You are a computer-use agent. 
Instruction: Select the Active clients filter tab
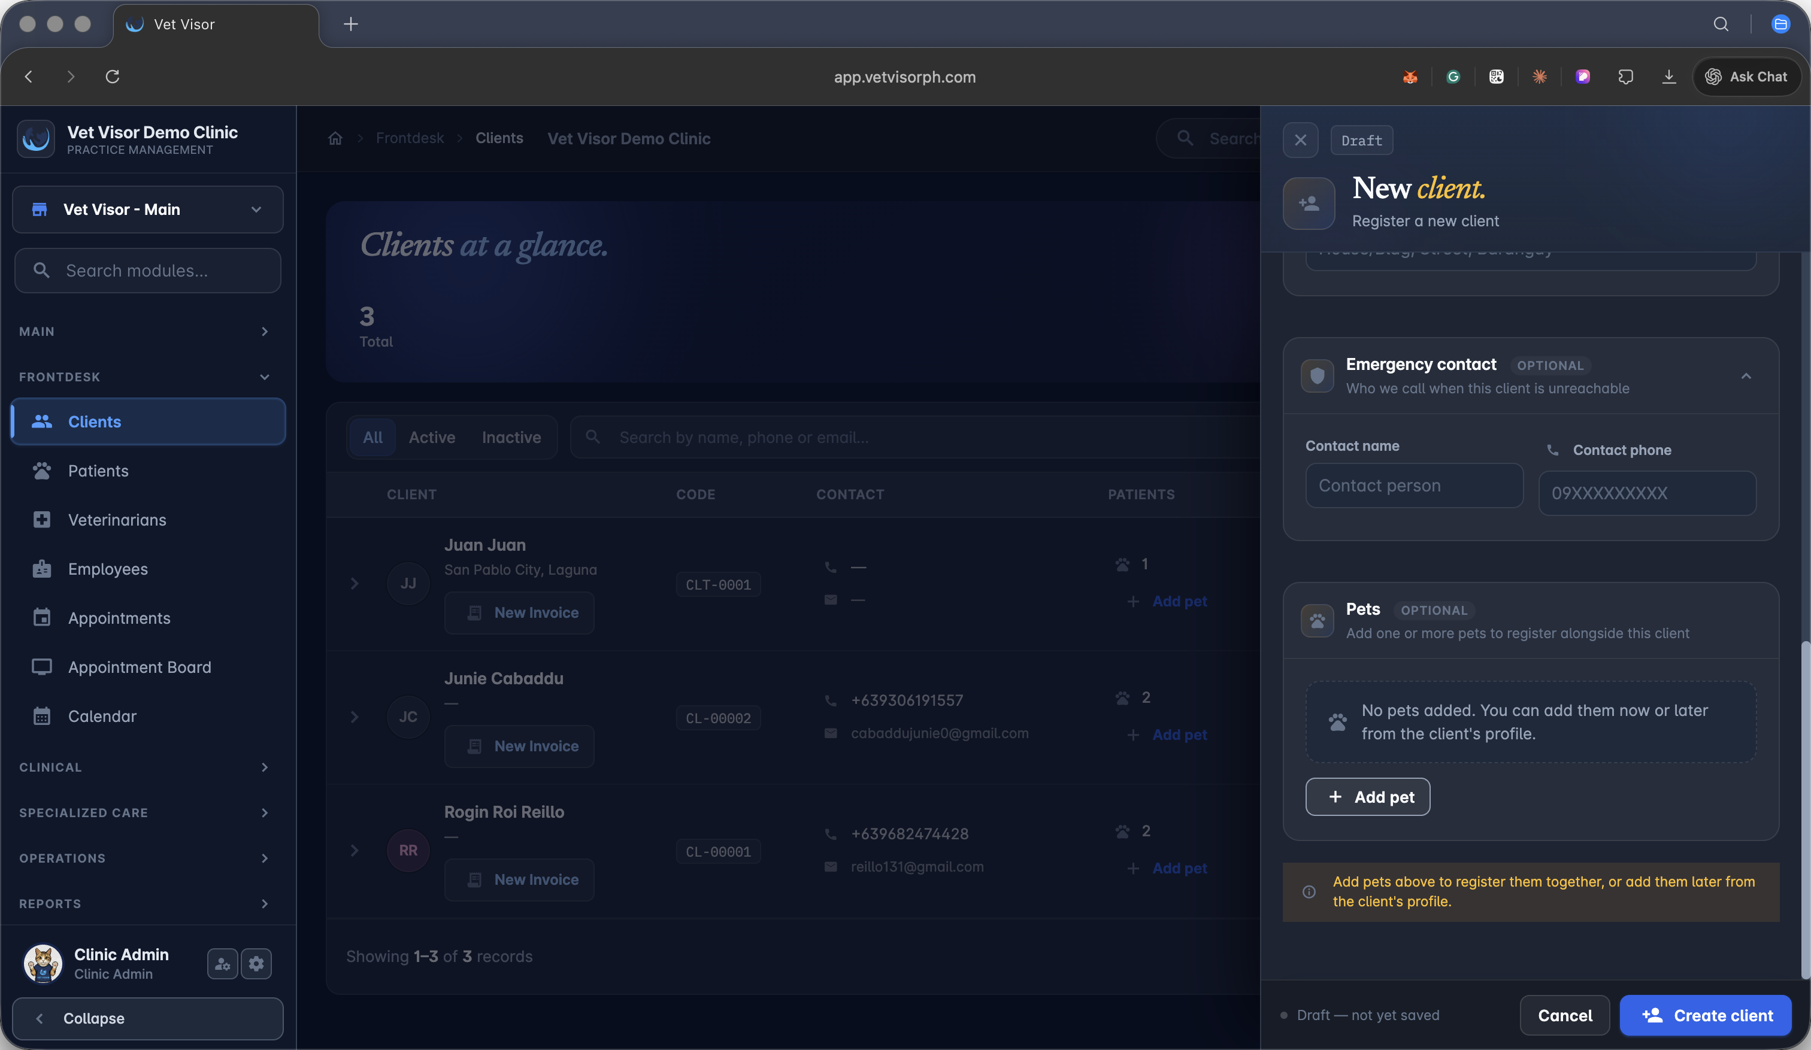(432, 436)
